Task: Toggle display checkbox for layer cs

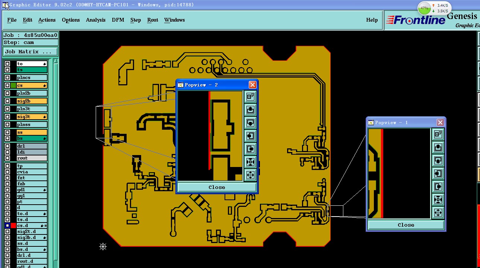Action: pyautogui.click(x=7, y=85)
